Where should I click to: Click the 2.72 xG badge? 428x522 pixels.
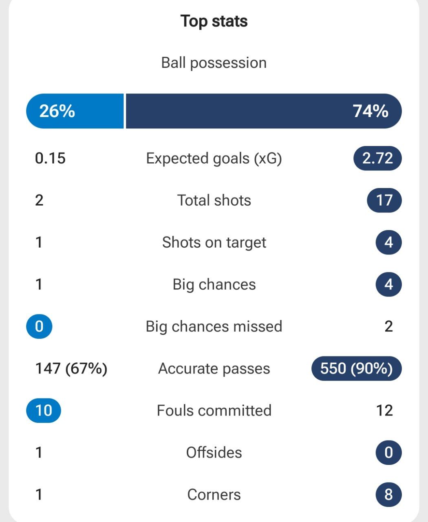point(377,158)
